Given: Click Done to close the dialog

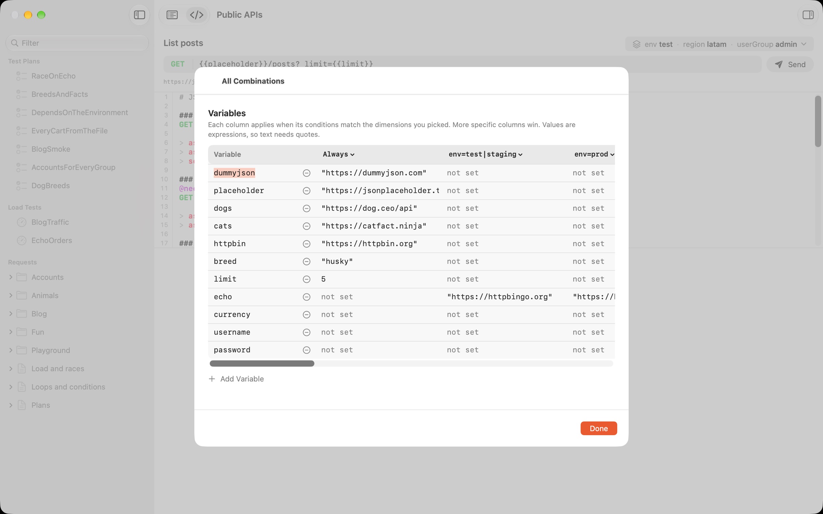Looking at the screenshot, I should [599, 428].
